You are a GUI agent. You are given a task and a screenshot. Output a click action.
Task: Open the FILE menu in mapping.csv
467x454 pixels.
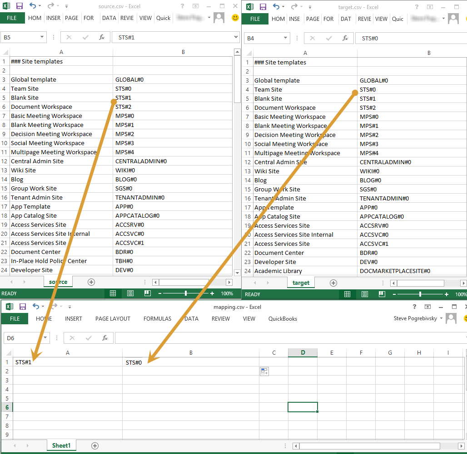coord(15,318)
